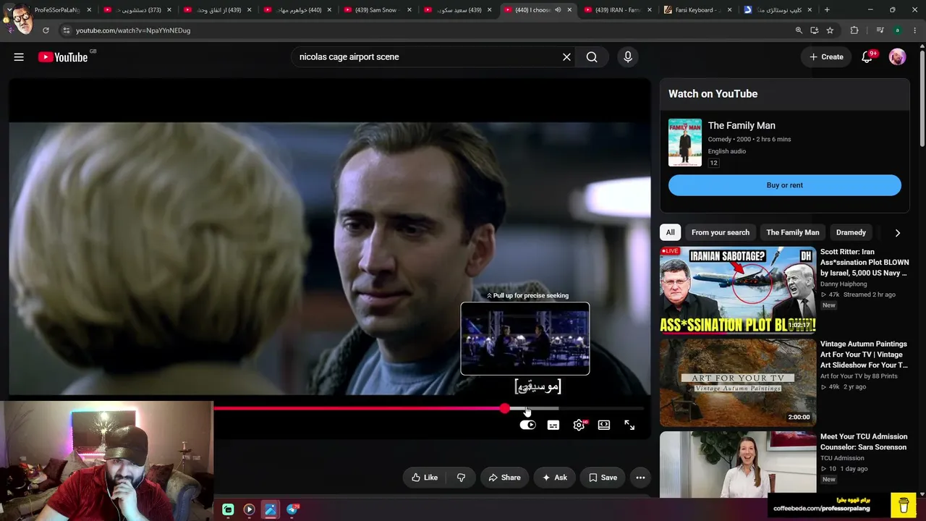Reload the page in Chrome
This screenshot has height=521, width=926.
click(x=46, y=30)
